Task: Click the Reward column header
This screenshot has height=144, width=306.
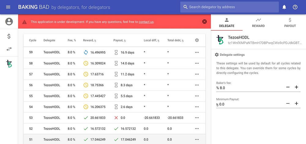Action: coord(90,40)
